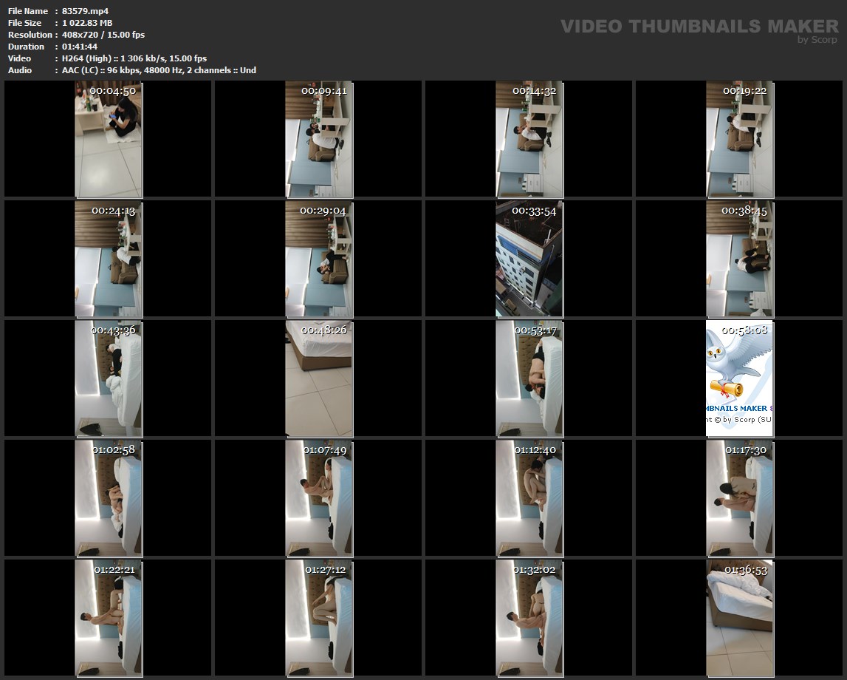Viewport: 847px width, 680px height.
Task: Click the Duration label
Action: click(x=26, y=47)
